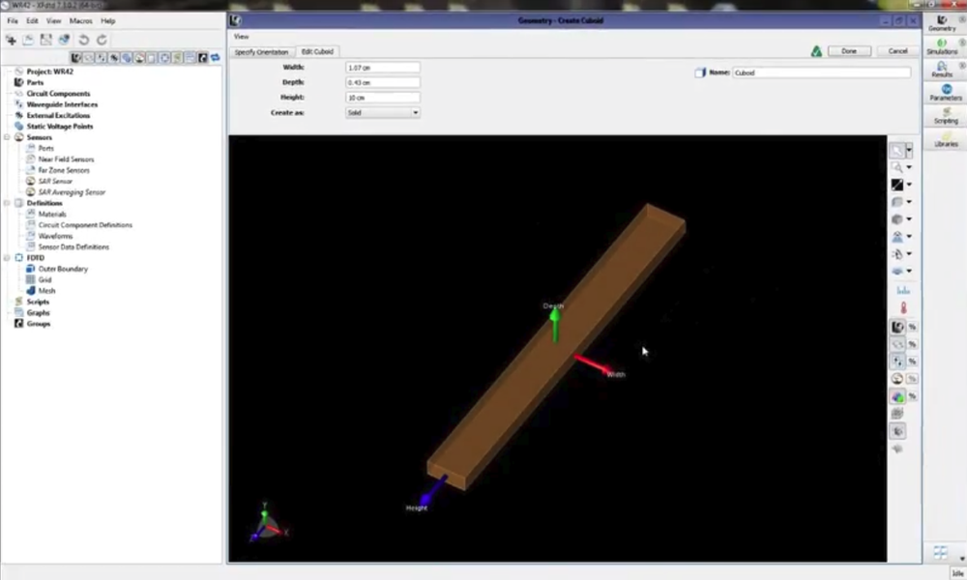Click the magnifier zoom tool icon
Viewport: 967px width, 580px height.
(x=897, y=167)
